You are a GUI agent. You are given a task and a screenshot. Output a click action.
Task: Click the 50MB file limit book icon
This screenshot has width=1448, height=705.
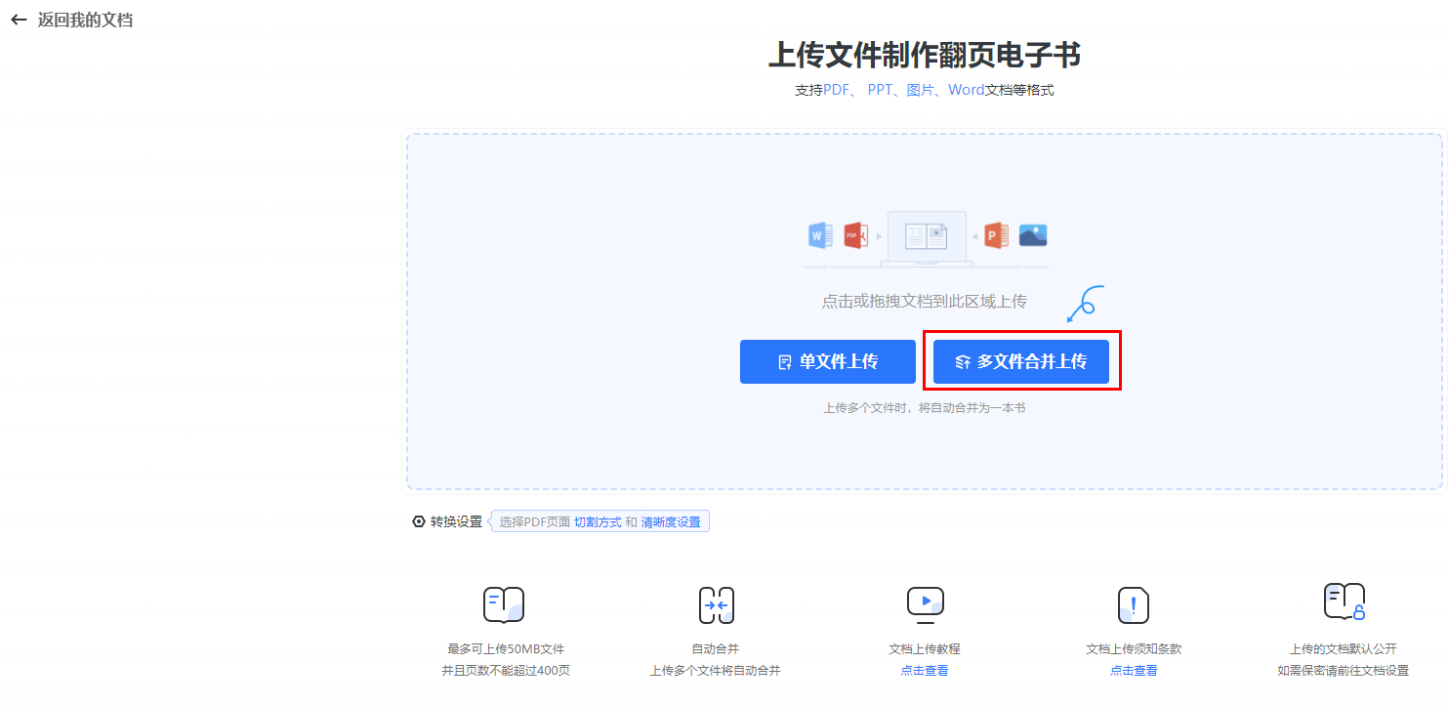504,604
